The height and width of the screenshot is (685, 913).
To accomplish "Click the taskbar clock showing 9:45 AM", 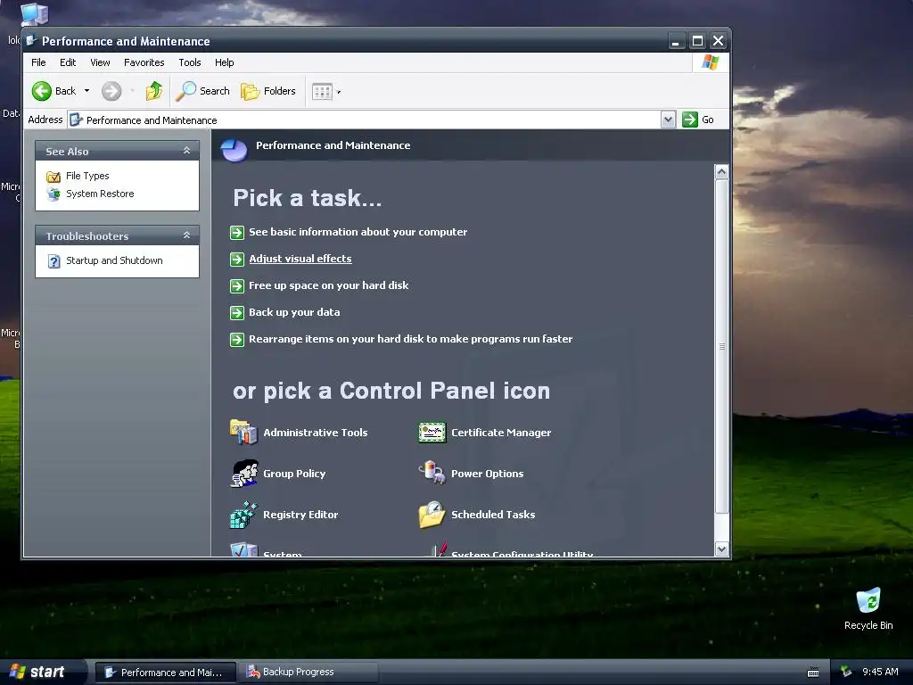I will (880, 672).
